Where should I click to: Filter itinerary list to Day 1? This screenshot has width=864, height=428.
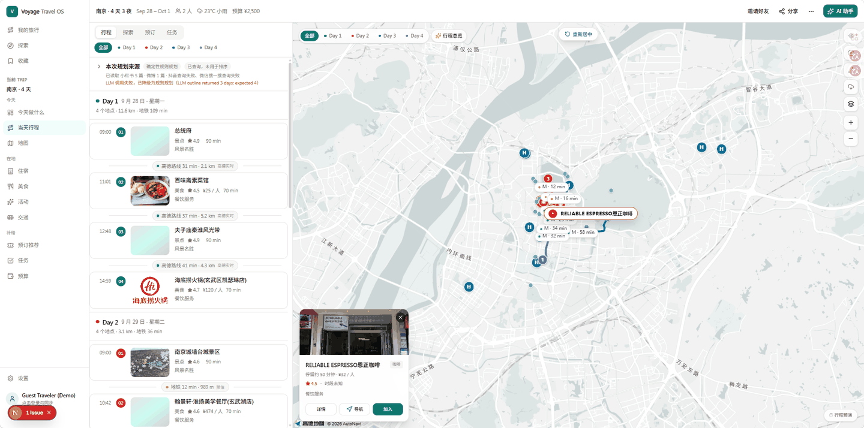click(127, 47)
